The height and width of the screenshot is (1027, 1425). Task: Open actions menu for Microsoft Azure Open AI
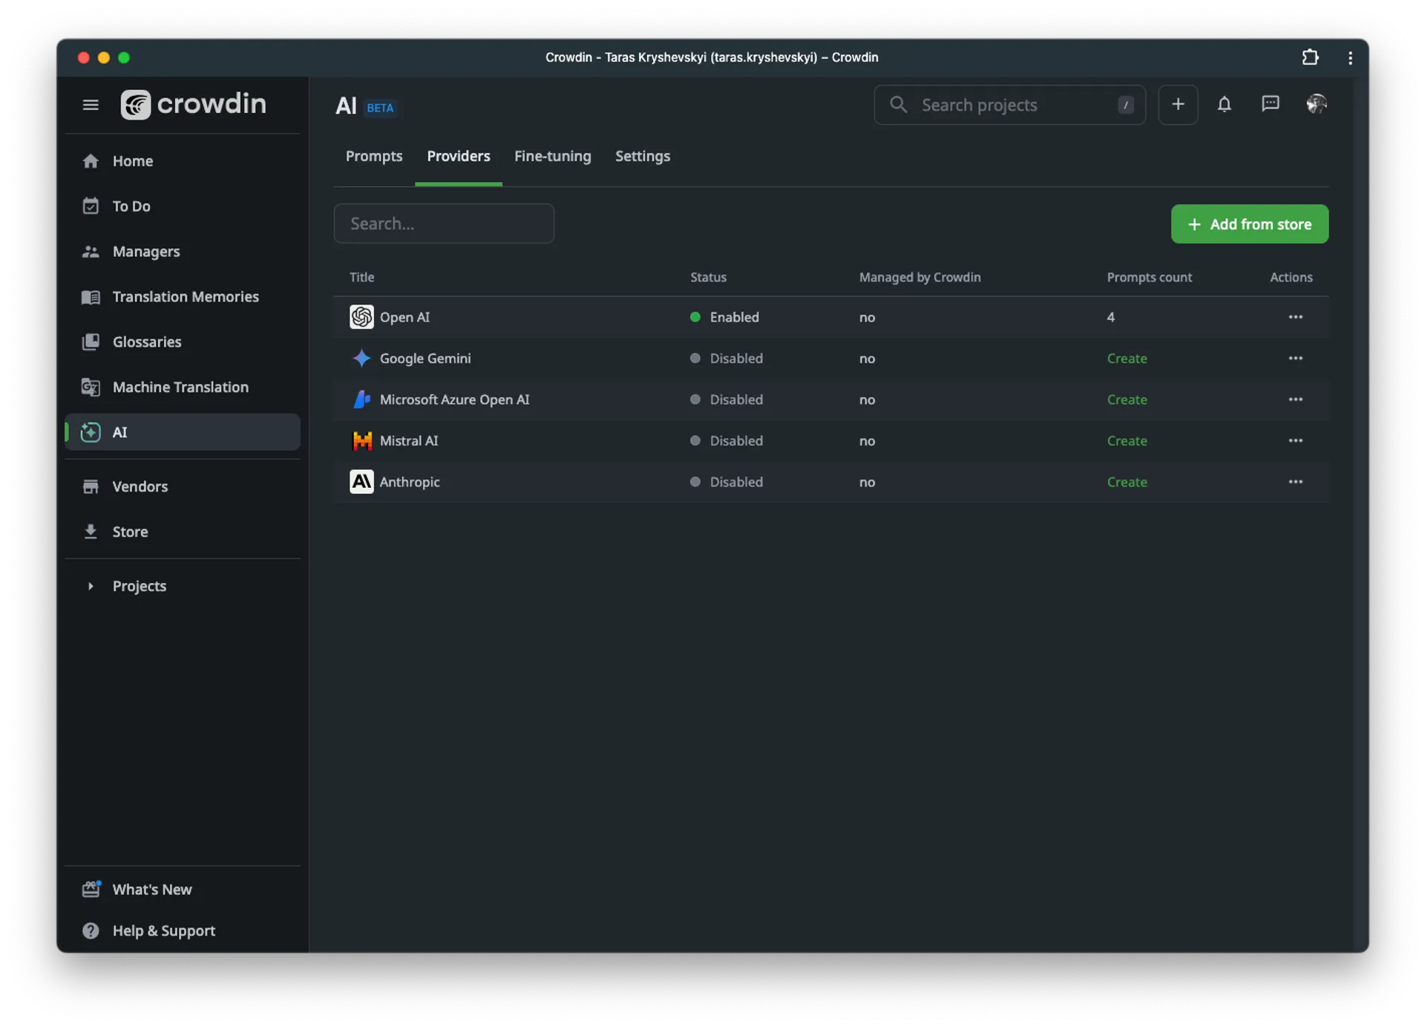(x=1296, y=400)
